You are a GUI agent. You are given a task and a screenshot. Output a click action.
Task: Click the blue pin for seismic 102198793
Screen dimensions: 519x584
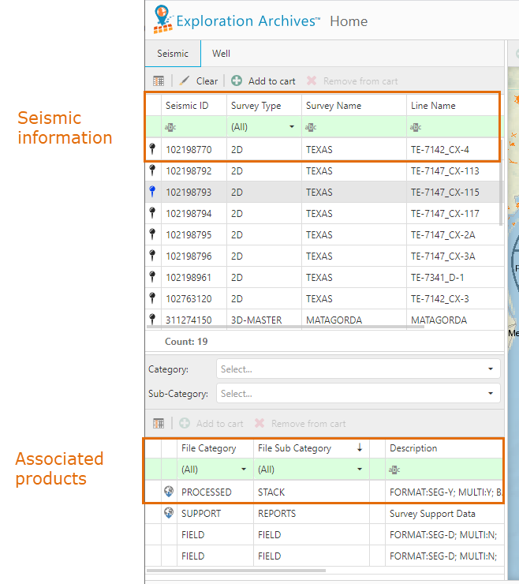point(152,192)
